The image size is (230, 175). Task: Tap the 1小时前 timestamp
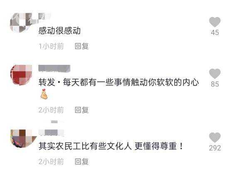click(51, 46)
